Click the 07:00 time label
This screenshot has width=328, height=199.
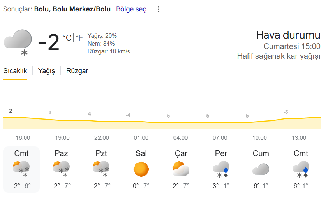(220, 138)
